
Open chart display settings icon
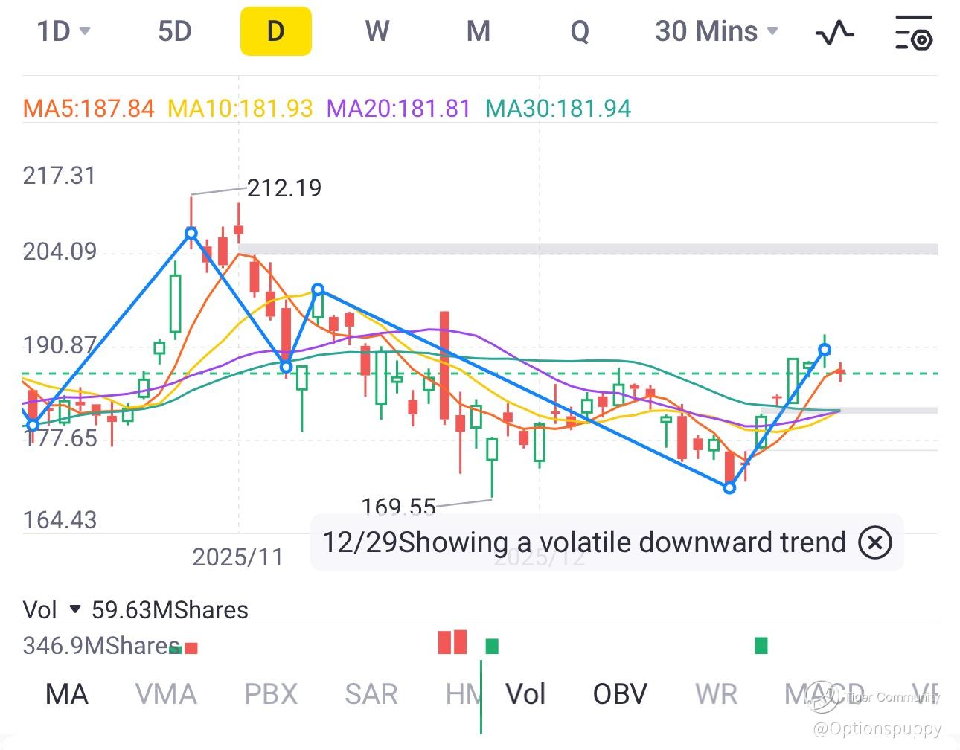tap(914, 32)
